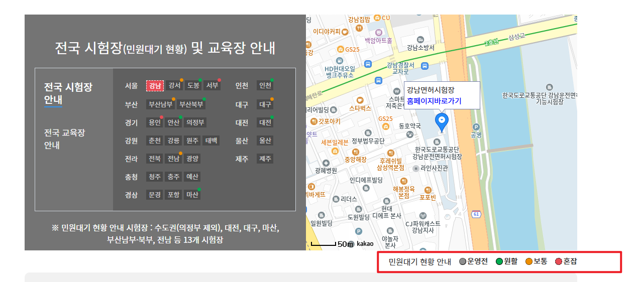Choose the 의정부 test center

[195, 122]
